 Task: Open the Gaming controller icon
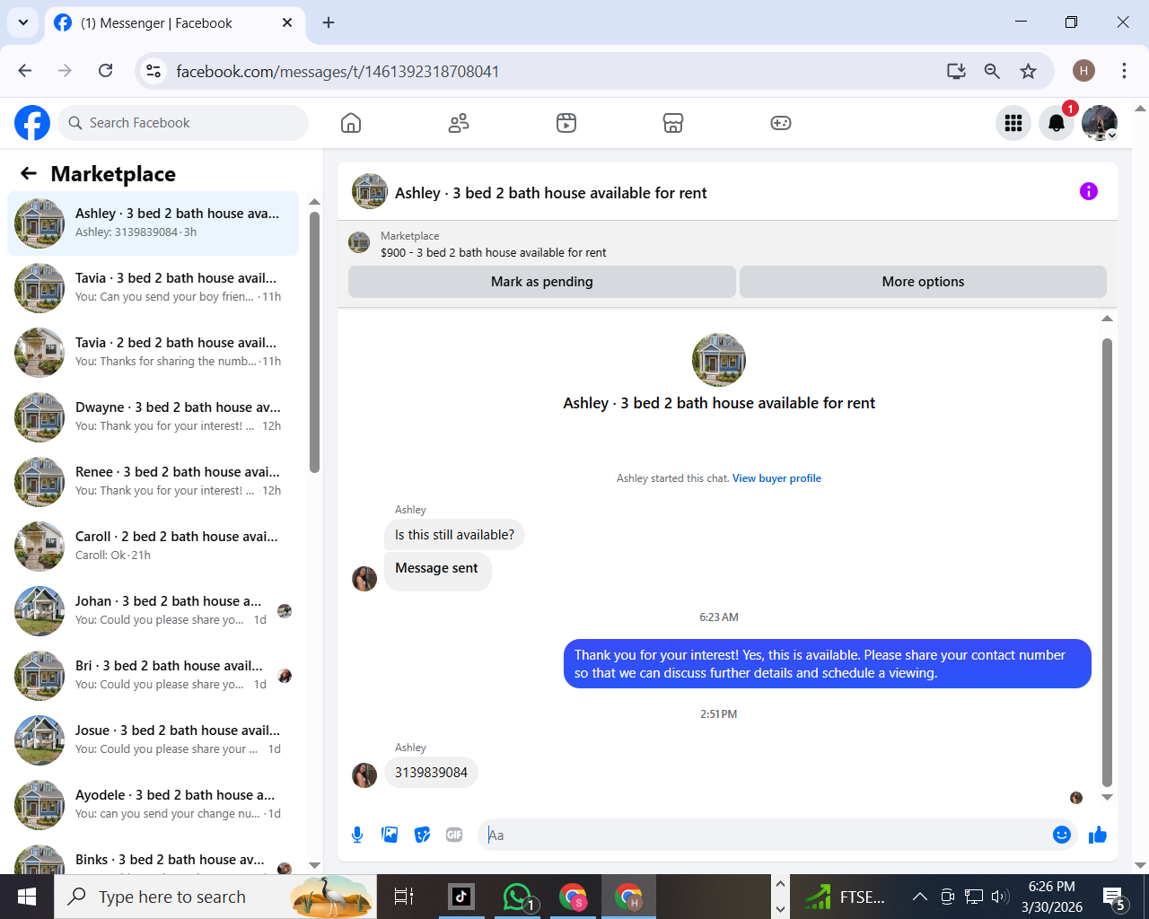tap(781, 123)
